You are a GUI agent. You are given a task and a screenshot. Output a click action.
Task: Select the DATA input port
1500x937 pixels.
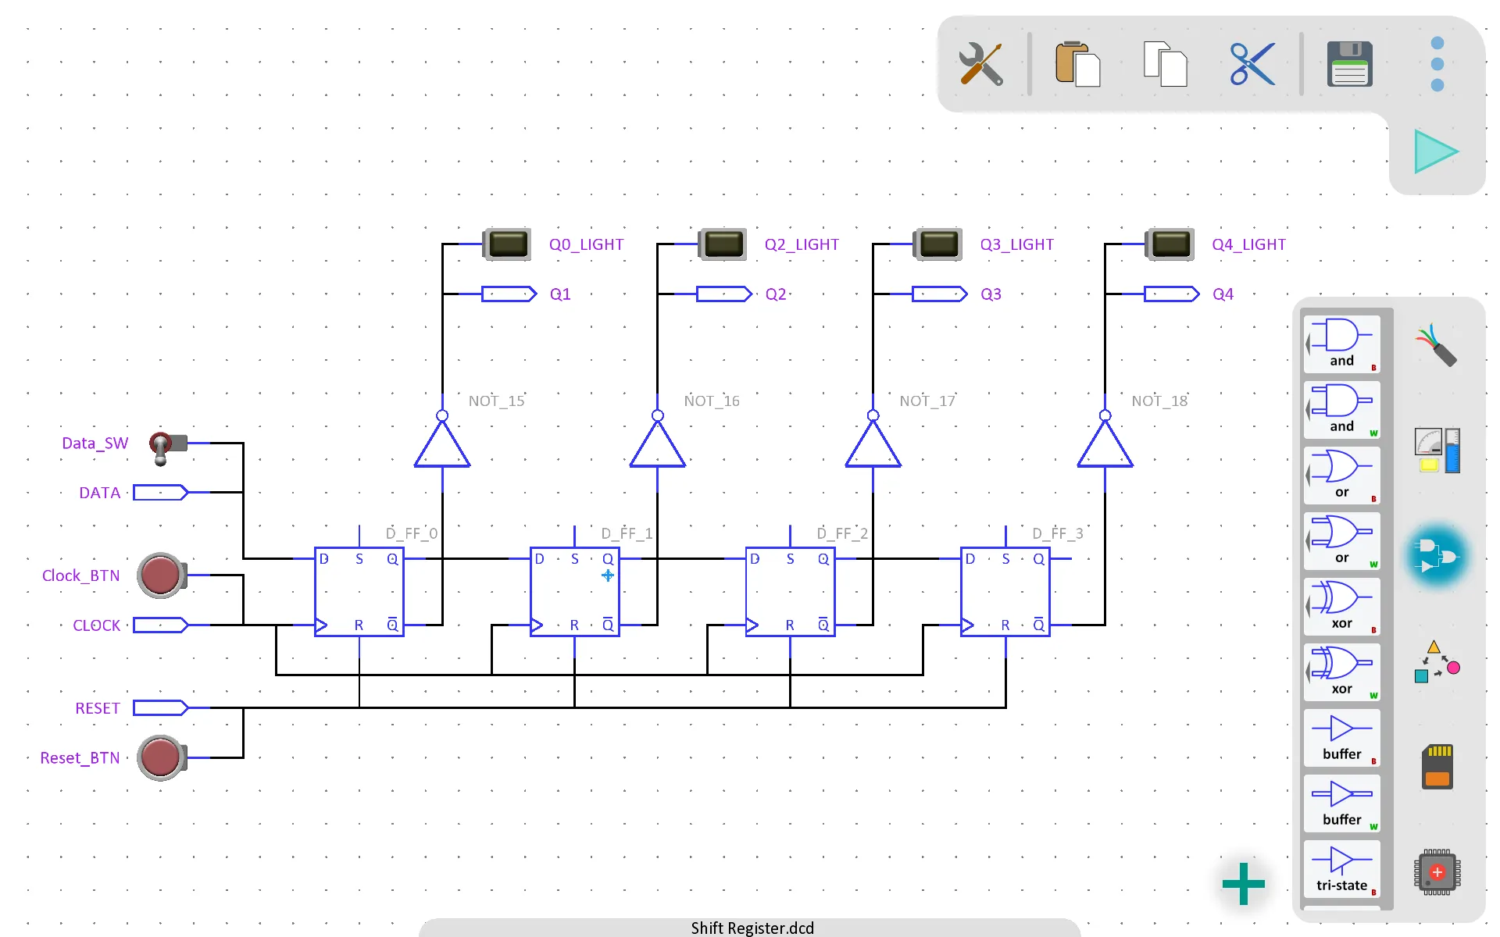(x=161, y=493)
